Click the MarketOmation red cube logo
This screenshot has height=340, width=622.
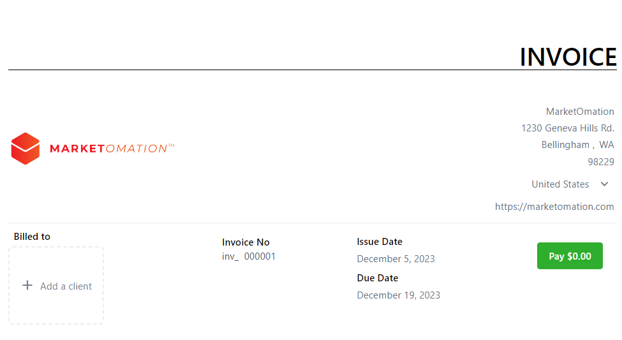tap(26, 149)
